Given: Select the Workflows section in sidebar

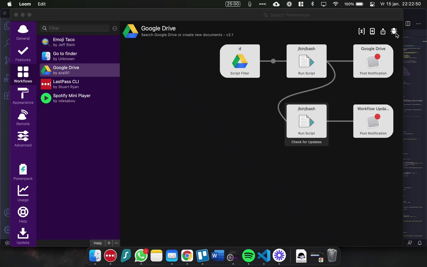Looking at the screenshot, I should click(23, 74).
